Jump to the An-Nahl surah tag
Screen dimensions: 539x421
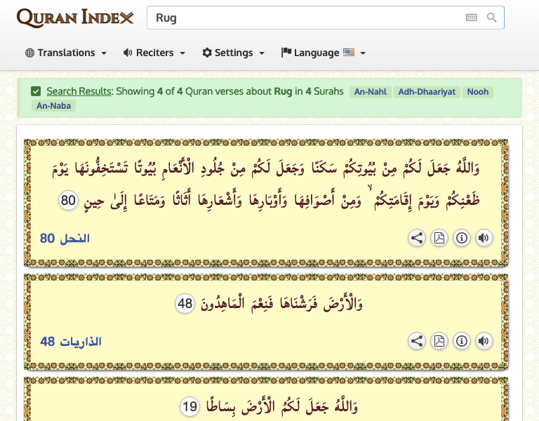[371, 92]
